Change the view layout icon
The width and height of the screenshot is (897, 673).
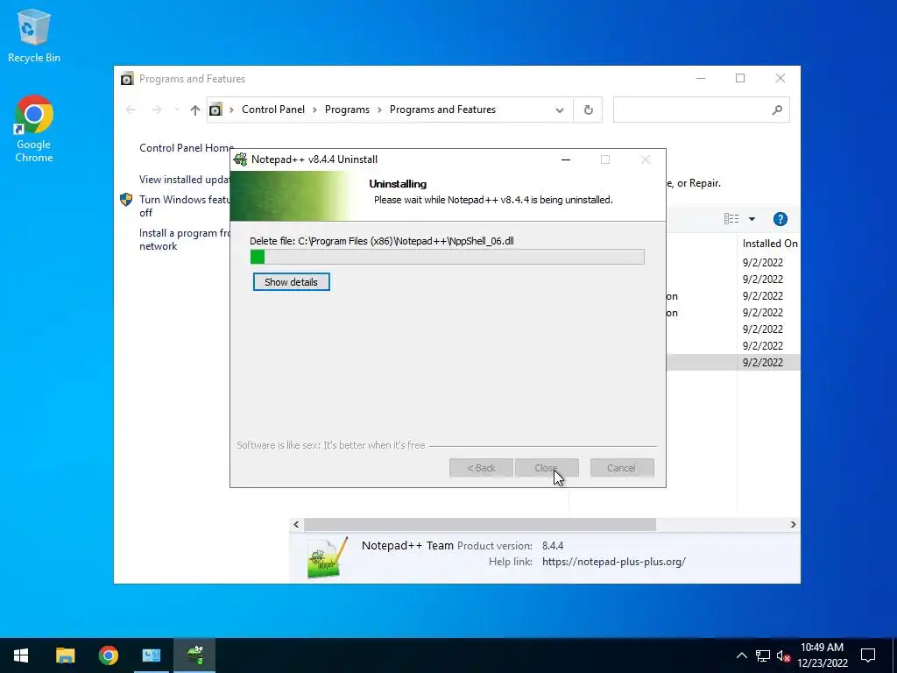(731, 218)
